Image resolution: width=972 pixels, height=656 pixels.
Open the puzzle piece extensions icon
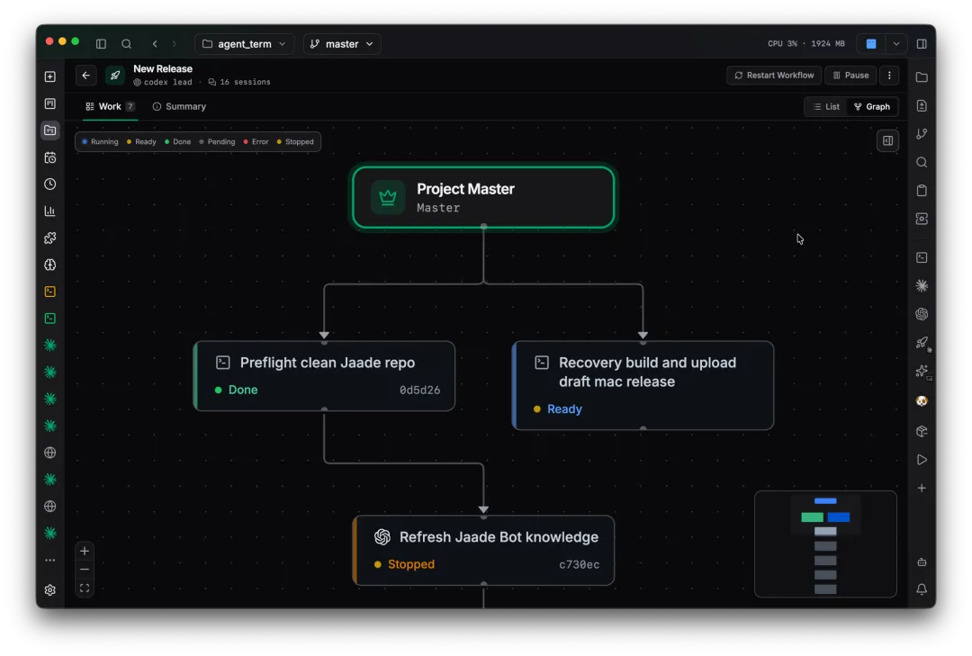pos(50,238)
